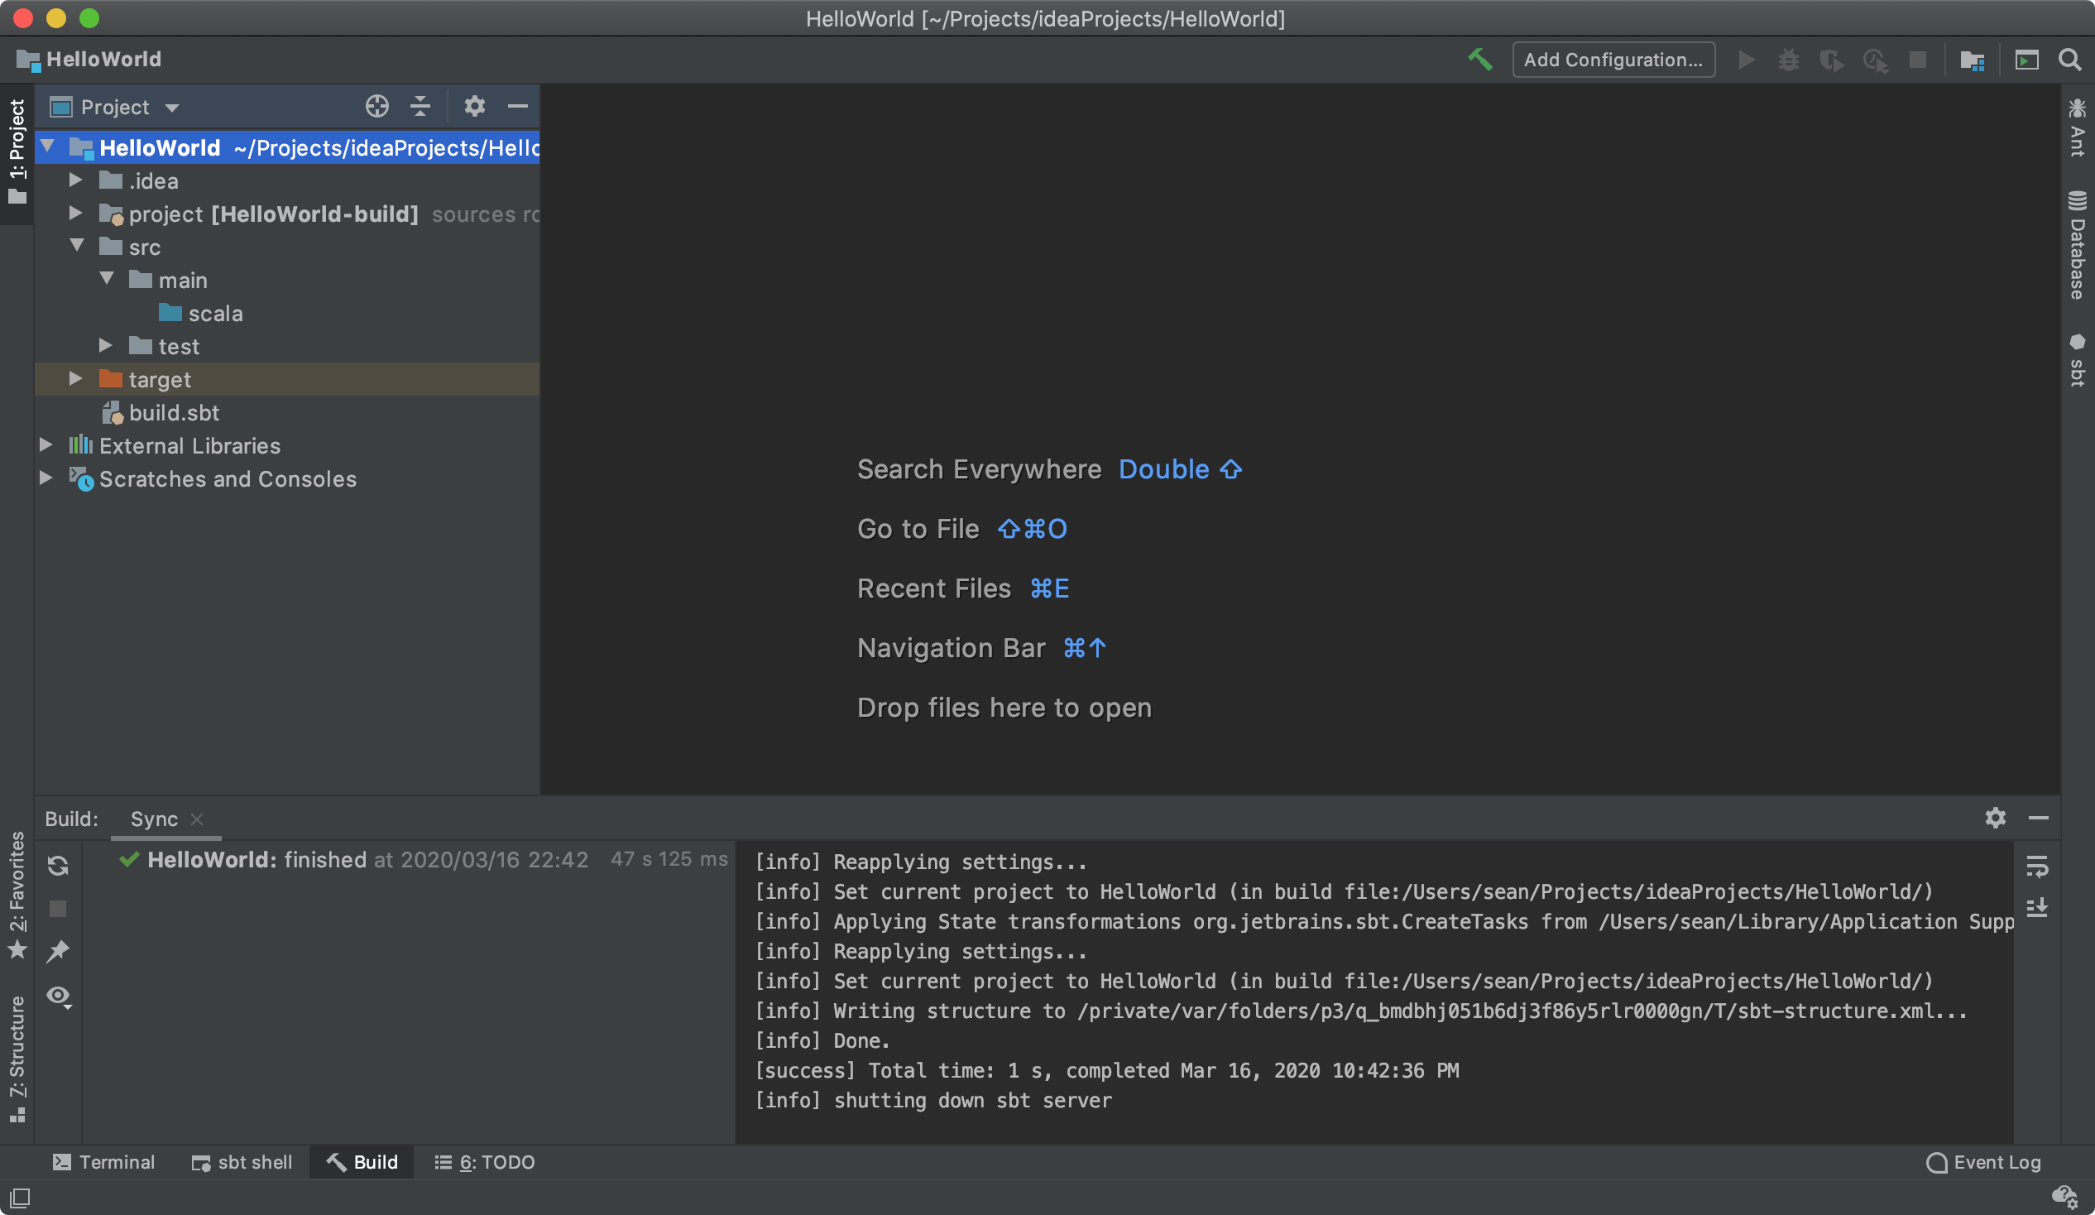
Task: Click the Project Structure toolbar icon
Action: click(x=1972, y=60)
